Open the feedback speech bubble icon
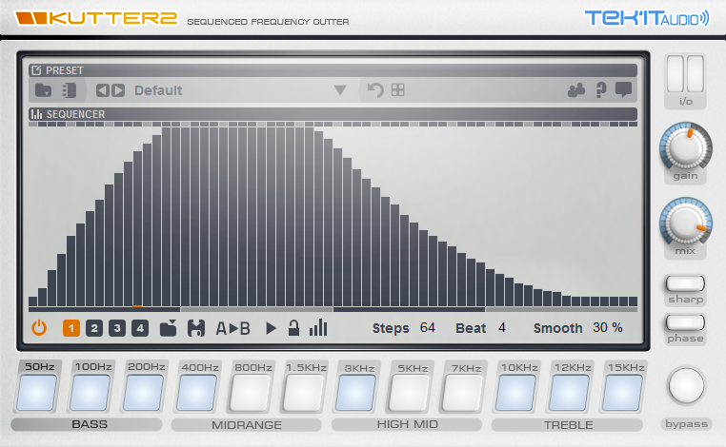Image resolution: width=726 pixels, height=447 pixels. tap(623, 89)
